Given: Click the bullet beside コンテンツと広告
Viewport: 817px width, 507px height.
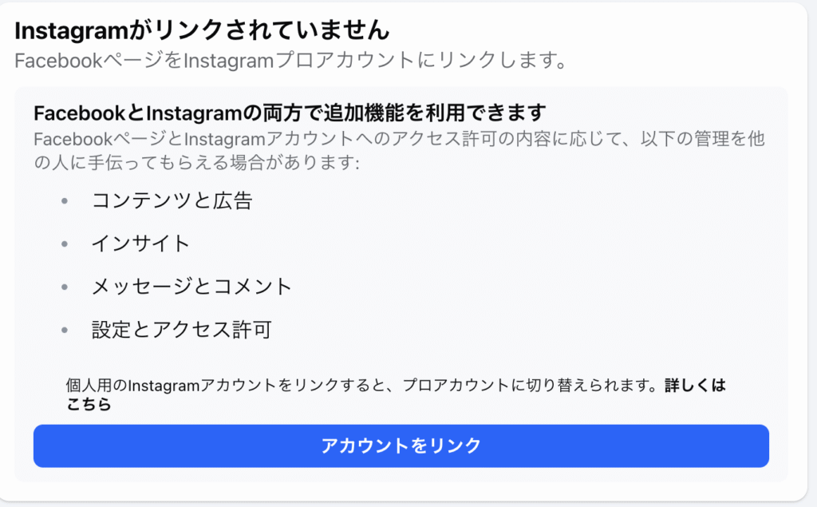Looking at the screenshot, I should [65, 201].
